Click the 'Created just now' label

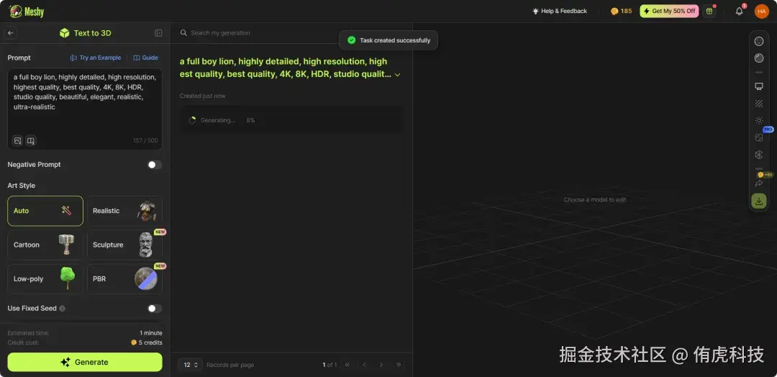[x=202, y=96]
